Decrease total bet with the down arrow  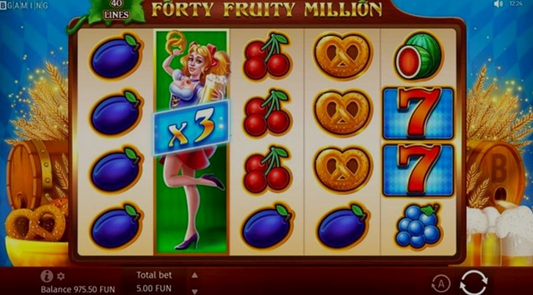pyautogui.click(x=195, y=291)
